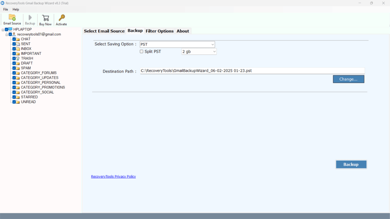Viewport: 390px width, 219px height.
Task: Click the SPAM folder icon
Action: click(18, 68)
